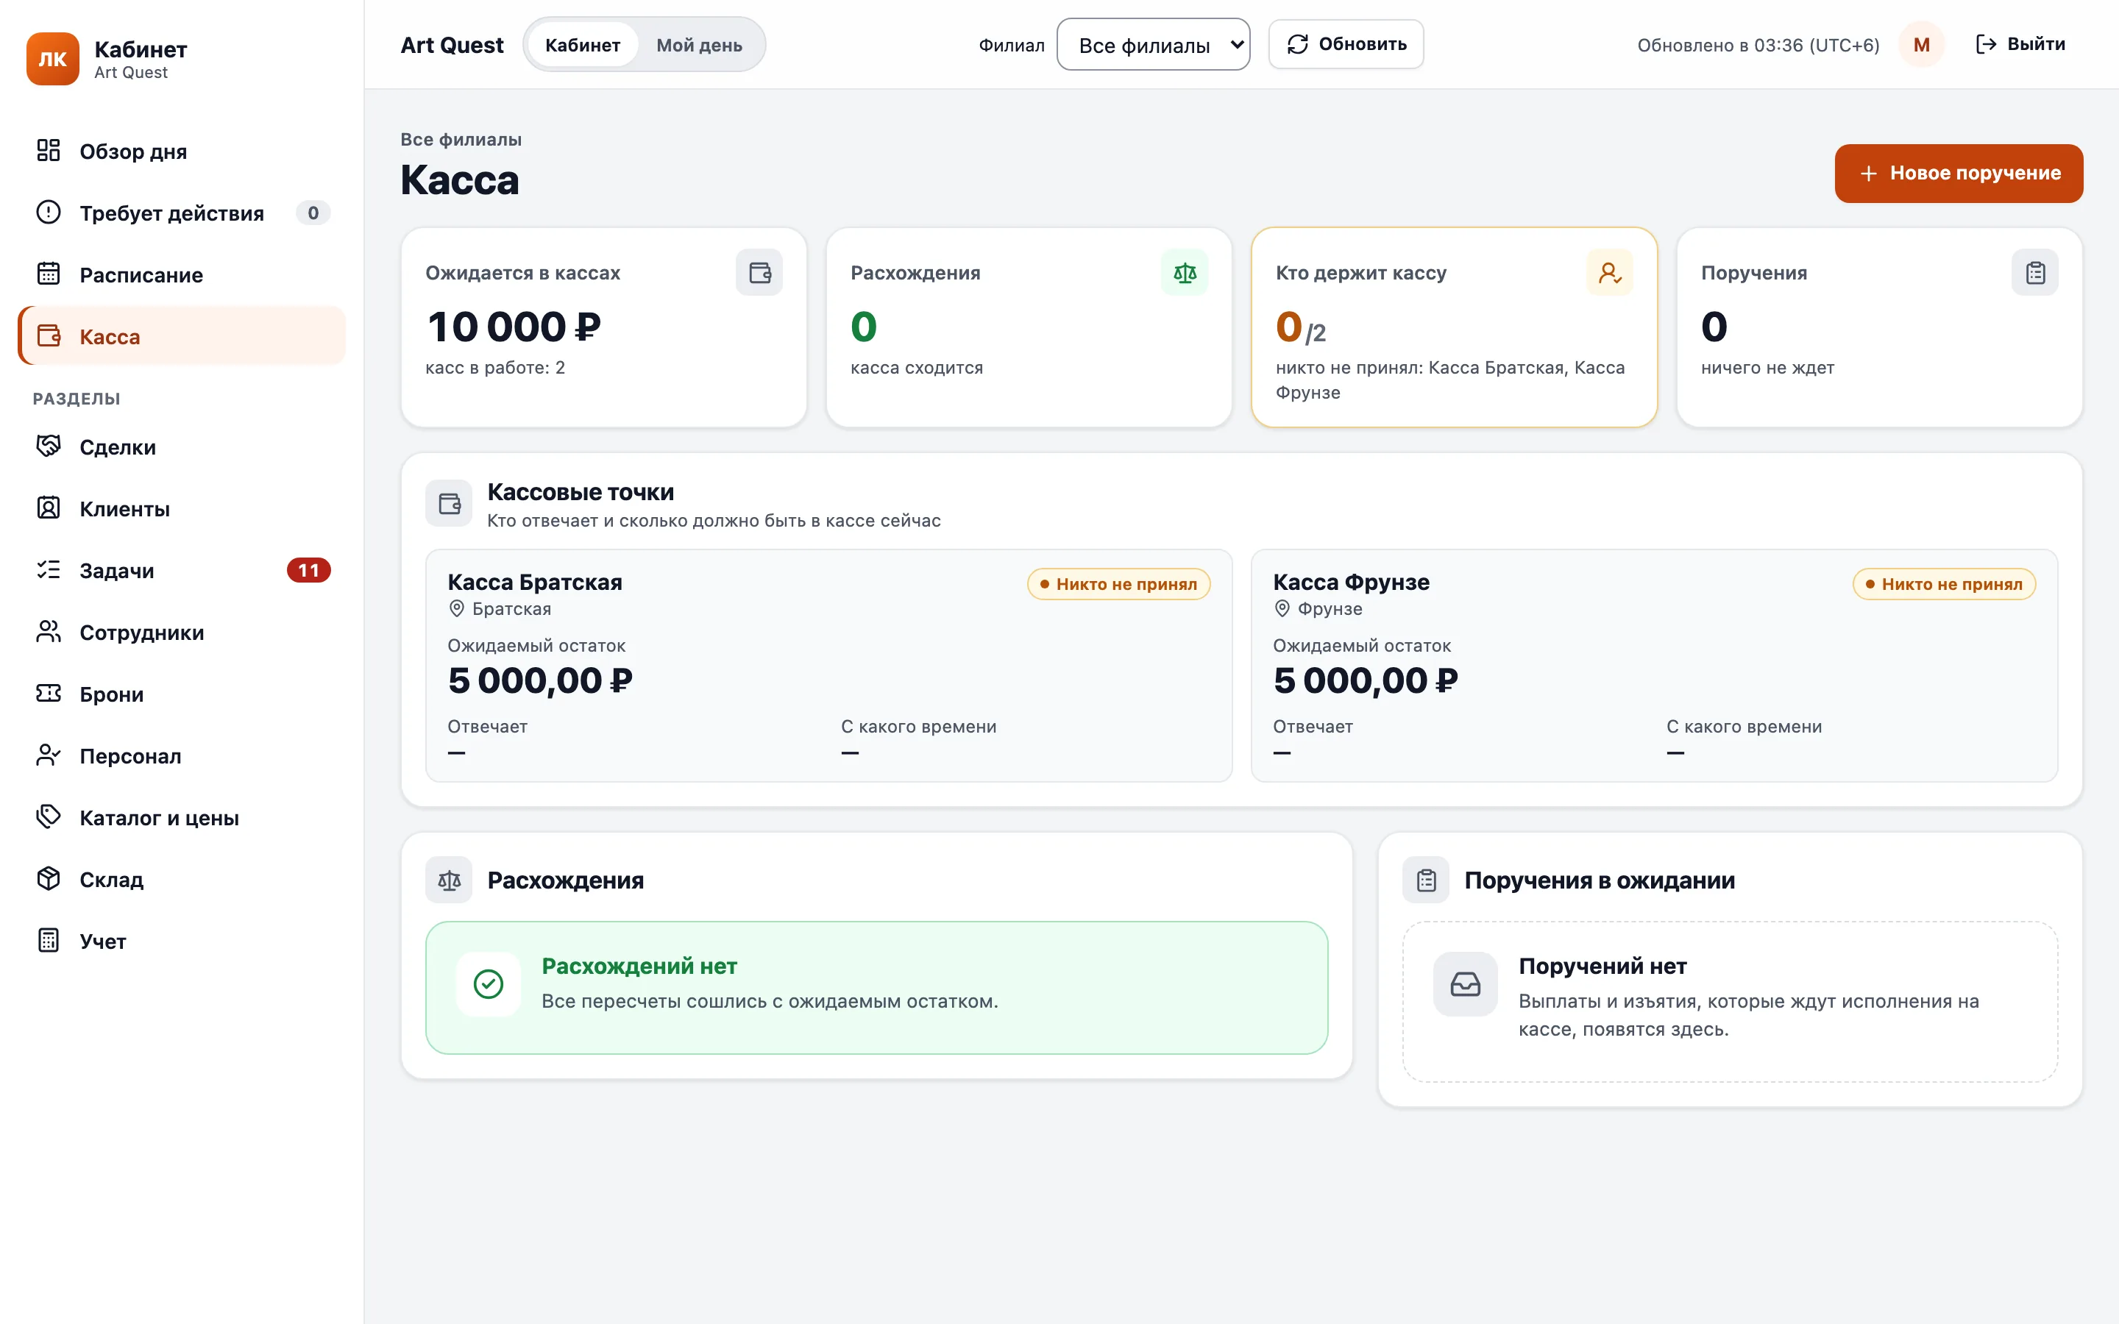Go to Обзор дня menu item
The image size is (2119, 1324).
[182, 151]
